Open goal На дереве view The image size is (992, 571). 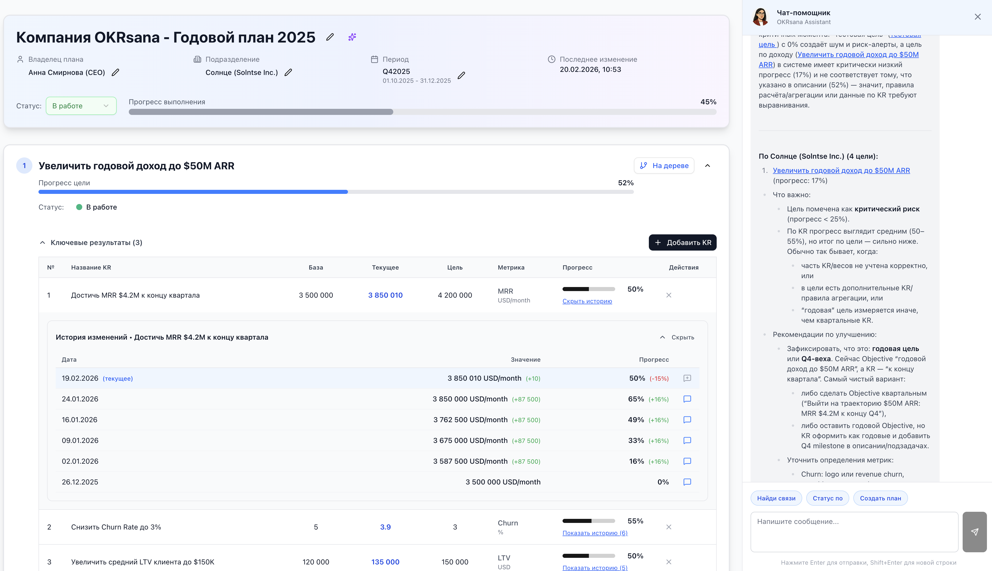664,166
